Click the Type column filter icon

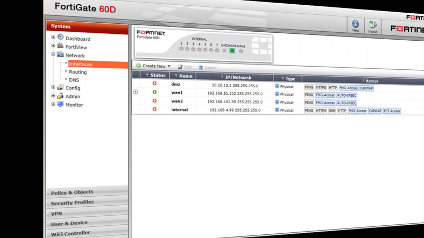point(283,79)
